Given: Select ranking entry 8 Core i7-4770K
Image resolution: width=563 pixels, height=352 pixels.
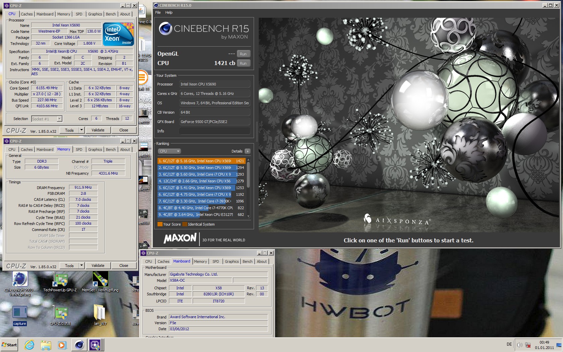Looking at the screenshot, I should tap(201, 208).
